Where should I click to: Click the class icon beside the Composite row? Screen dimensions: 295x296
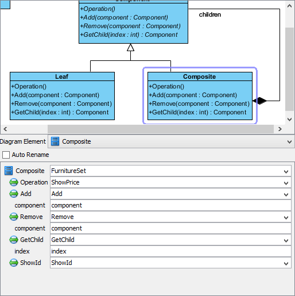click(9, 171)
